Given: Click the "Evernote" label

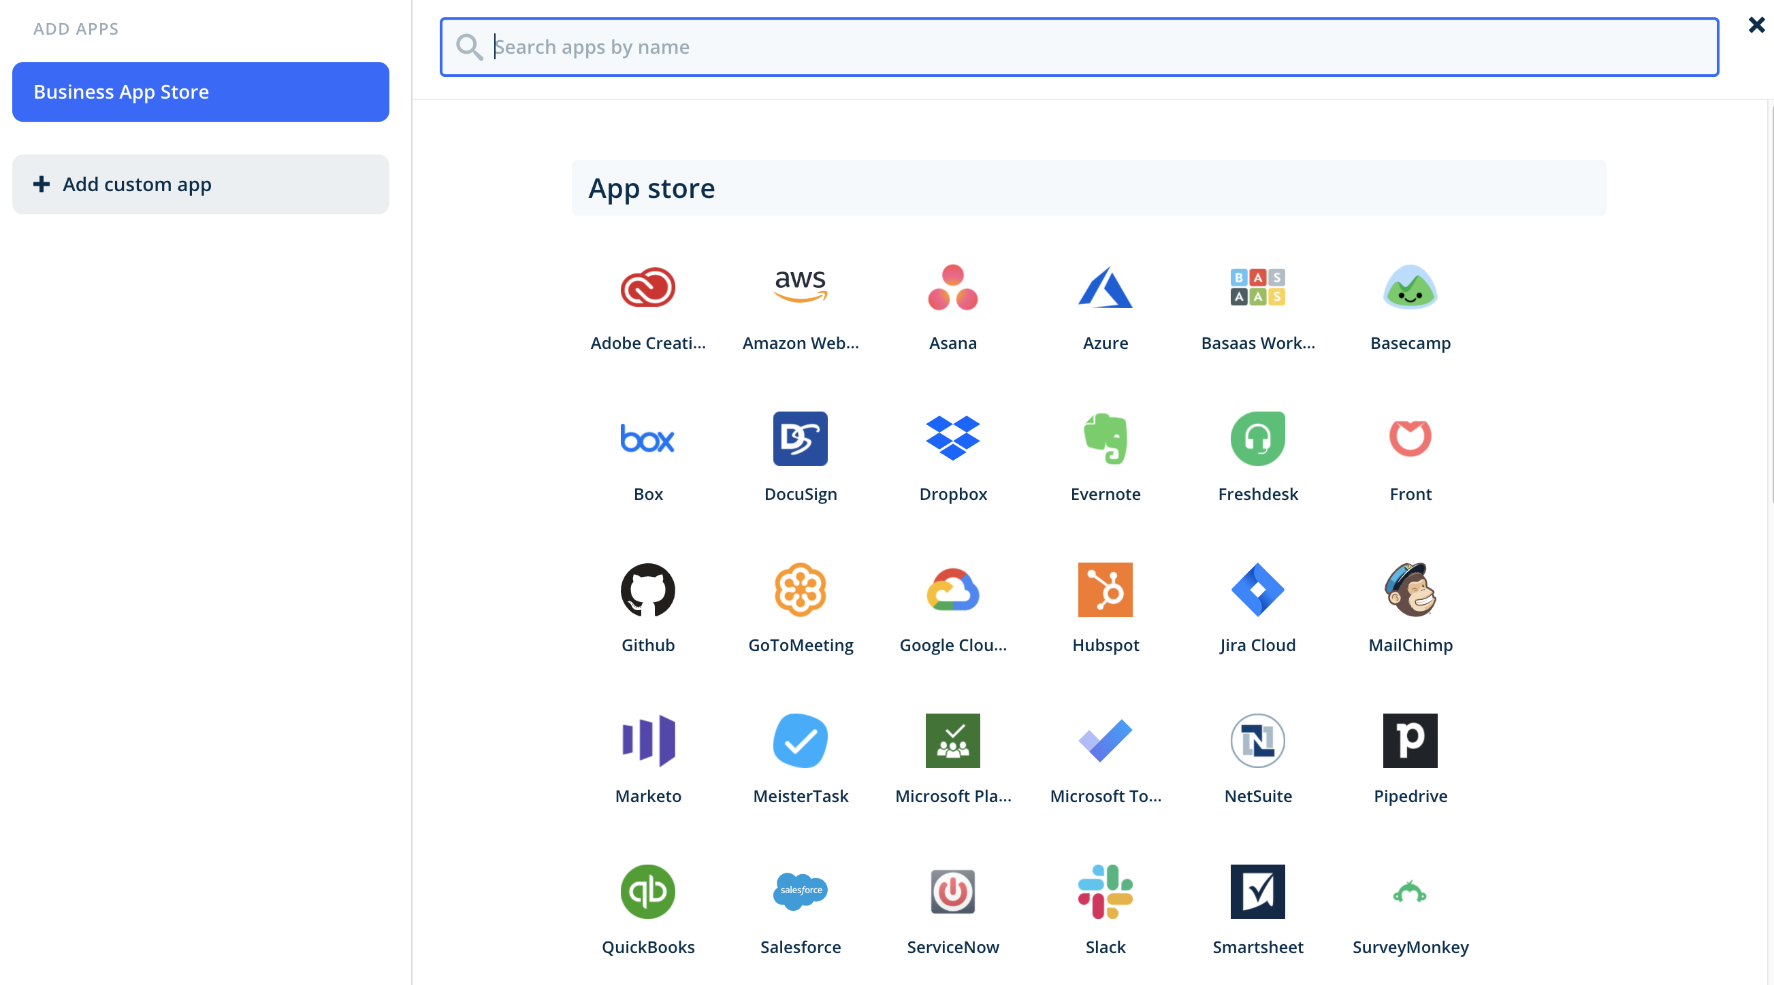Looking at the screenshot, I should point(1106,494).
